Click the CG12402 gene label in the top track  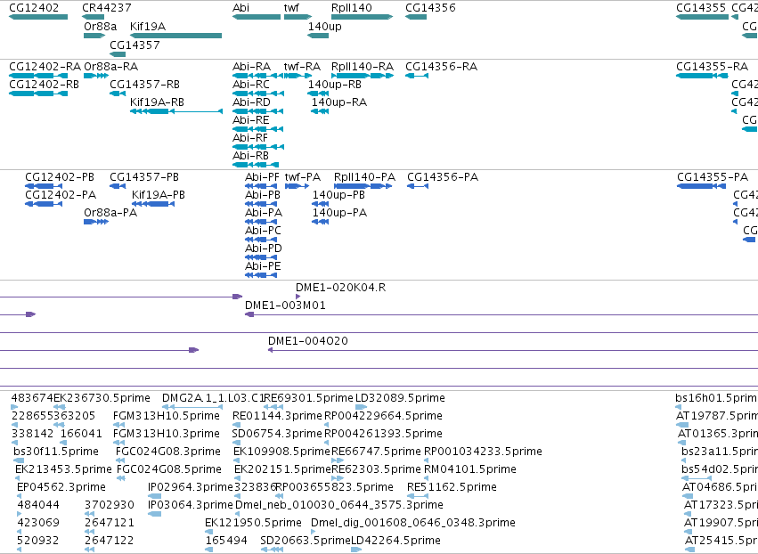(34, 8)
